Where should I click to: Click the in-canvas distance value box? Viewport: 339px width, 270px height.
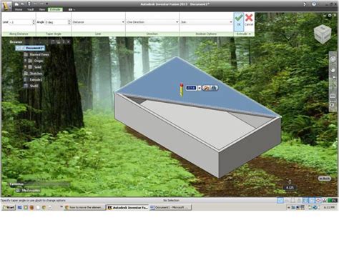coord(191,88)
